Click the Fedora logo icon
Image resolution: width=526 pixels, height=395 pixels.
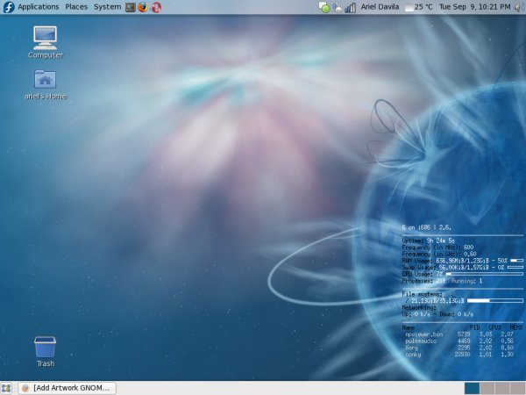[x=9, y=7]
